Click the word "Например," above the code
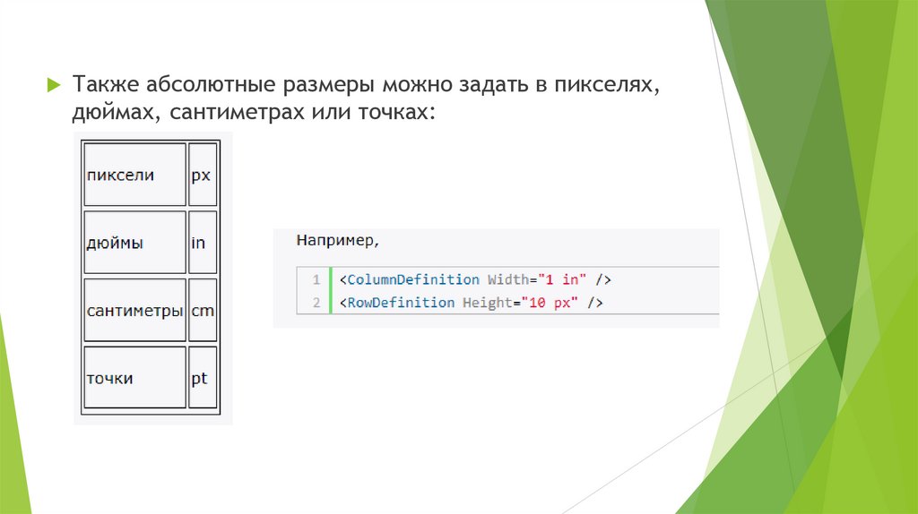This screenshot has height=514, width=918. [338, 240]
